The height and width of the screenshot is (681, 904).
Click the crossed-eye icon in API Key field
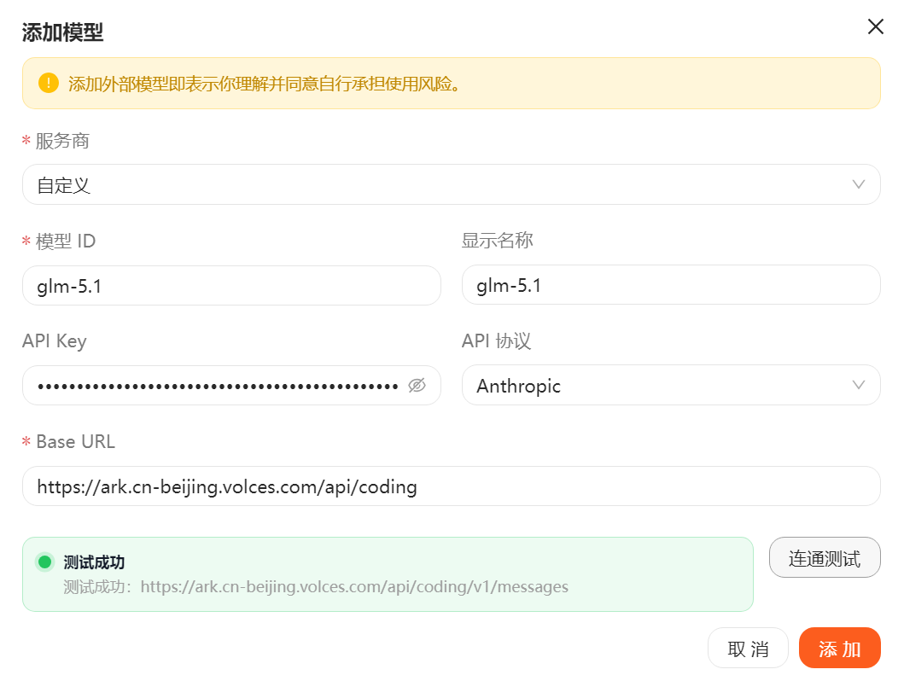(x=417, y=386)
